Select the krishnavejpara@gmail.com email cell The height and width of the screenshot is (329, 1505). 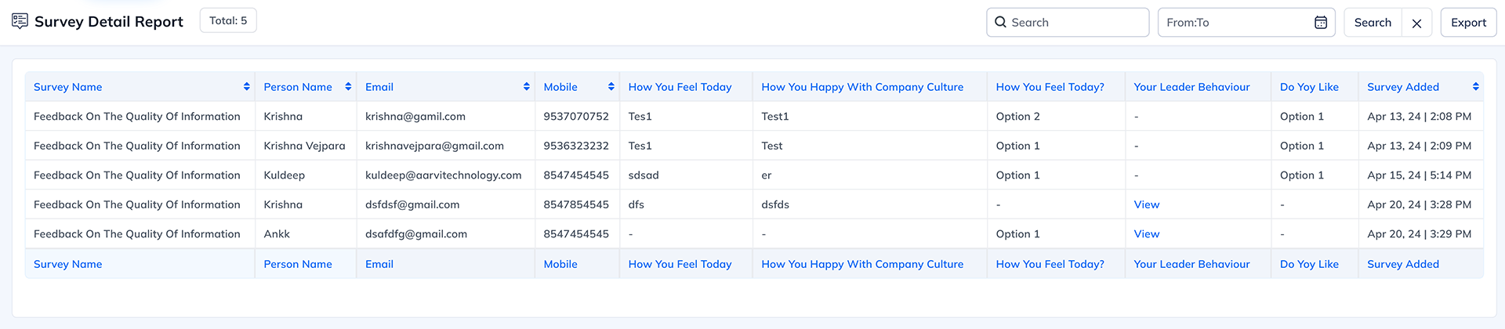pos(434,146)
